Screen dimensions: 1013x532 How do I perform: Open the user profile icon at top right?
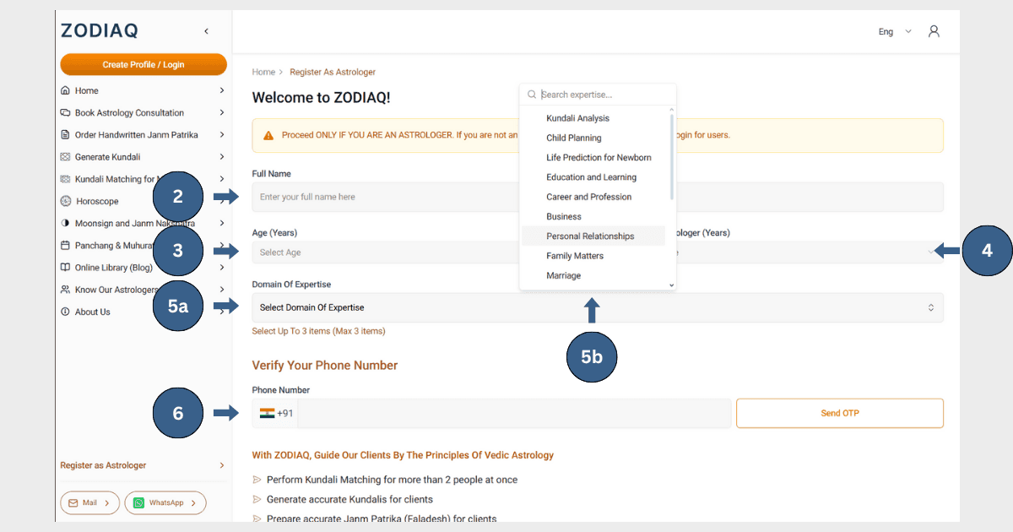(x=934, y=31)
